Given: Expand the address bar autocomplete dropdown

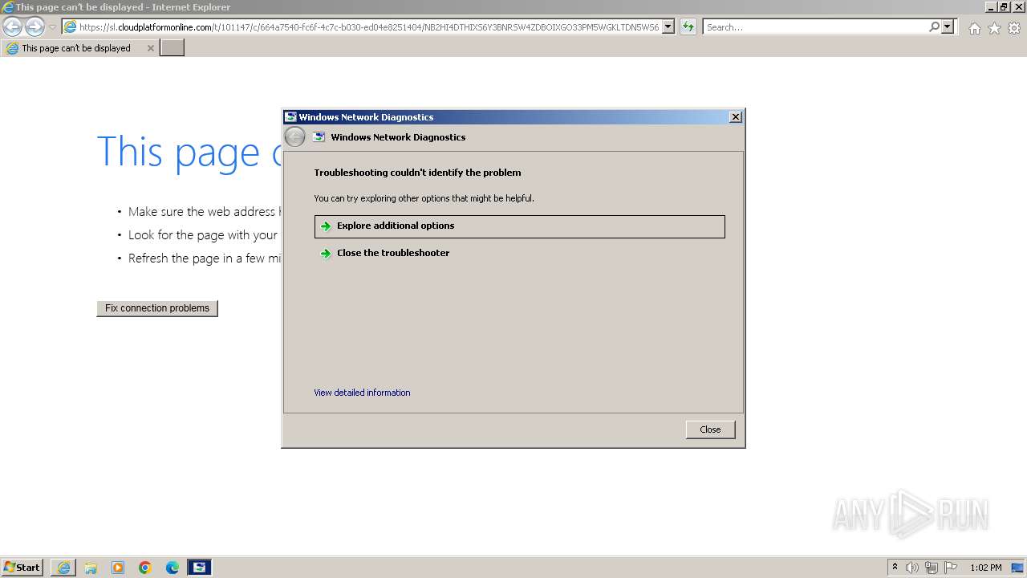Looking at the screenshot, I should pyautogui.click(x=668, y=27).
